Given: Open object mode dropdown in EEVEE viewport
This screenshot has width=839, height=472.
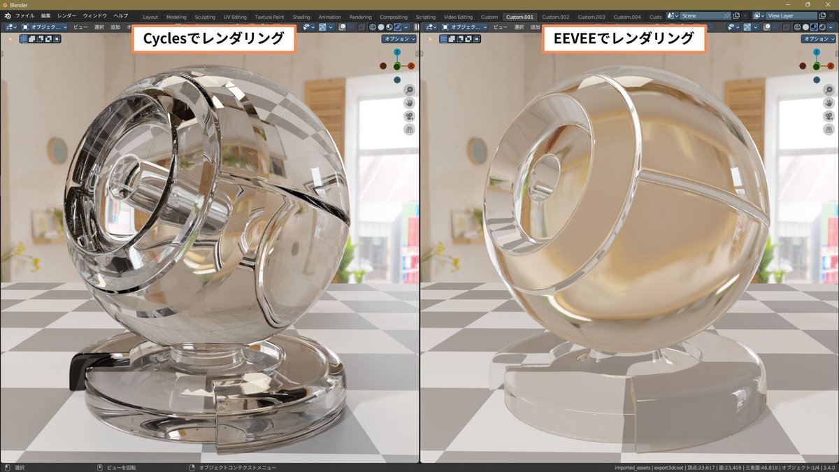Looking at the screenshot, I should [464, 27].
